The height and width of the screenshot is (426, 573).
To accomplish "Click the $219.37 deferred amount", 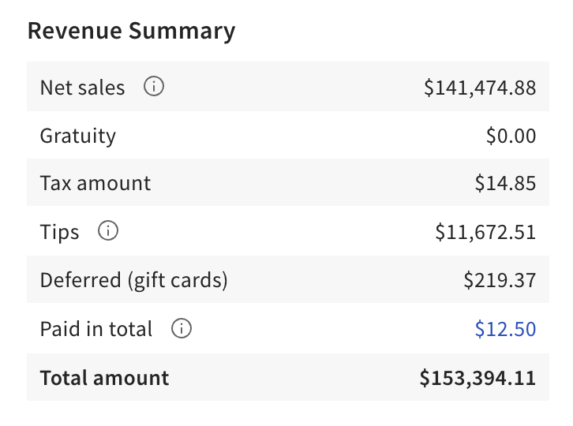I will pyautogui.click(x=500, y=280).
